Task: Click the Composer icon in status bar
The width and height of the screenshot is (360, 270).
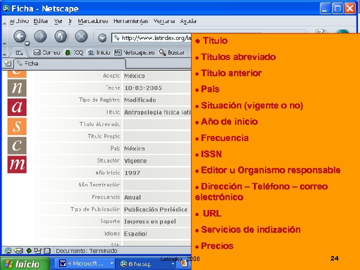Action: tap(37, 250)
